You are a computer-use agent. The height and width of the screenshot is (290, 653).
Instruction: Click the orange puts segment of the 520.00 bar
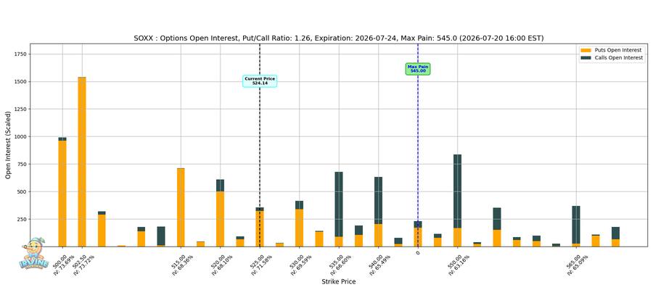point(221,219)
